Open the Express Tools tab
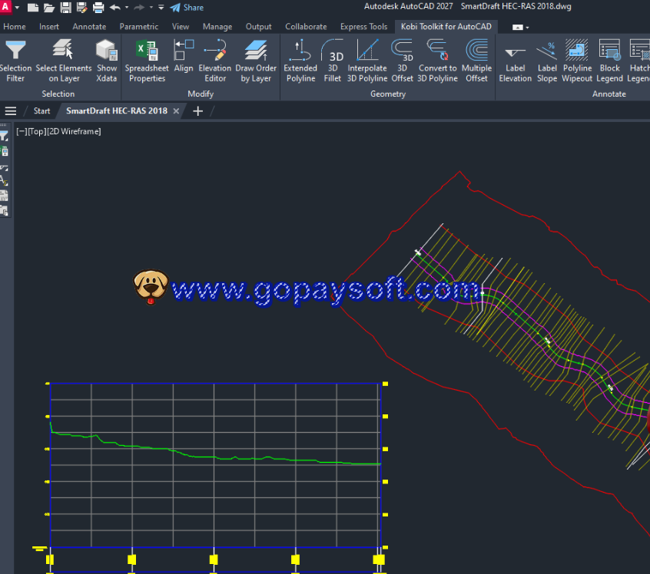This screenshot has height=574, width=650. coord(363,27)
